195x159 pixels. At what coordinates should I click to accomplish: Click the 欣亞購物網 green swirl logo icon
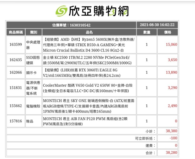(x=61, y=11)
